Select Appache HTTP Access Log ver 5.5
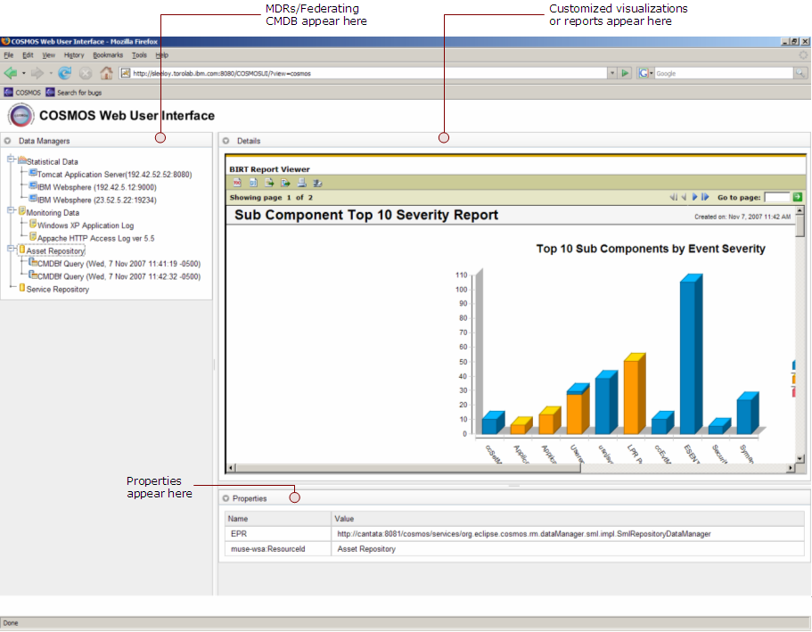The height and width of the screenshot is (632, 812). click(95, 238)
